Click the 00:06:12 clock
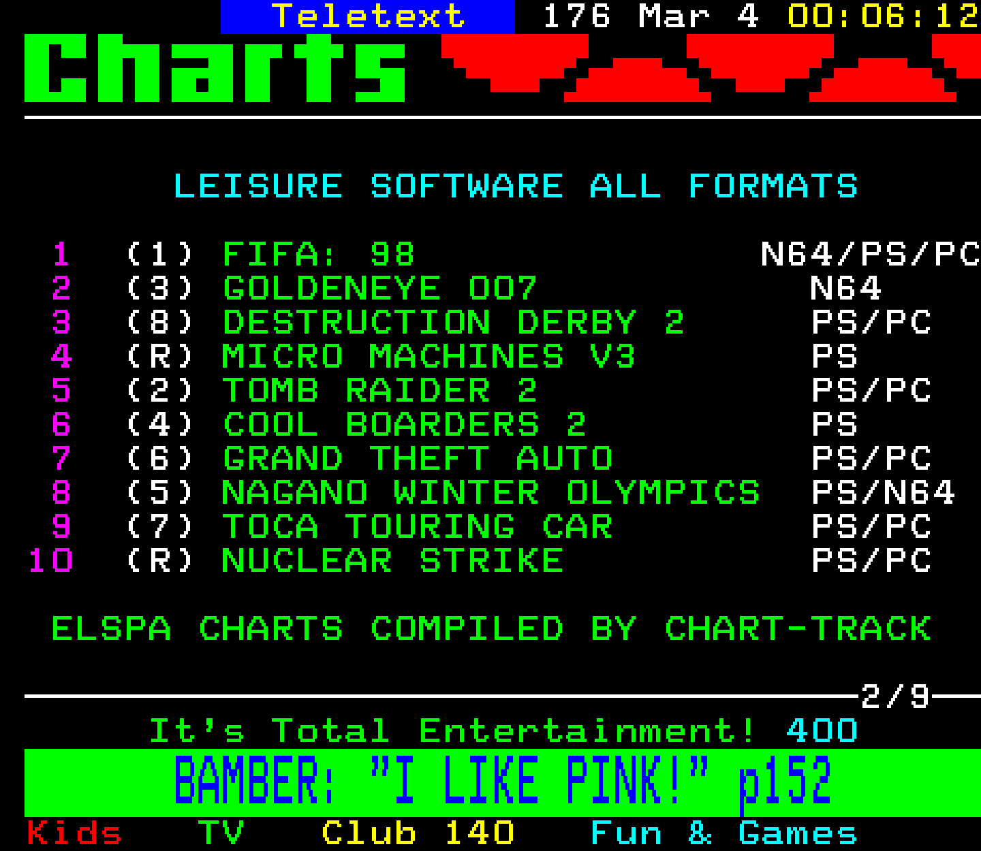The width and height of the screenshot is (981, 851). pos(884,16)
